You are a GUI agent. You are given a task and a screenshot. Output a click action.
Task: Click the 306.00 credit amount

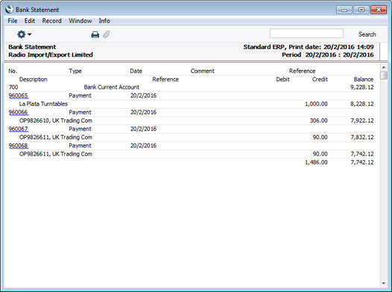(319, 121)
